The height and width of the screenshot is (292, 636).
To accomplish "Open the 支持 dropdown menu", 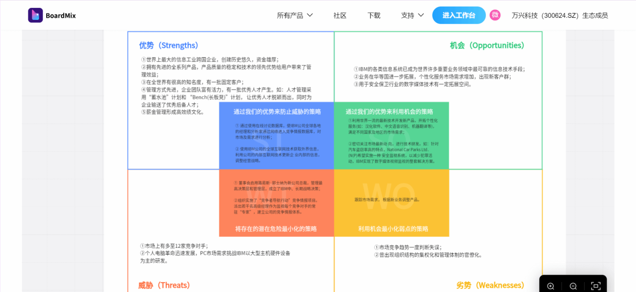I will point(412,15).
